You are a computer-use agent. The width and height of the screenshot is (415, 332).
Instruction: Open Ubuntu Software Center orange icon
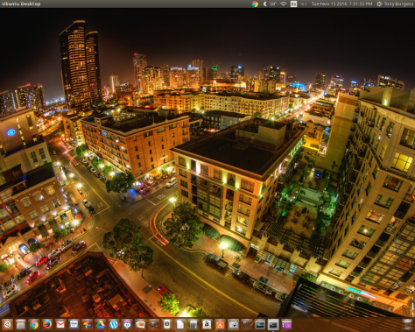point(220,324)
